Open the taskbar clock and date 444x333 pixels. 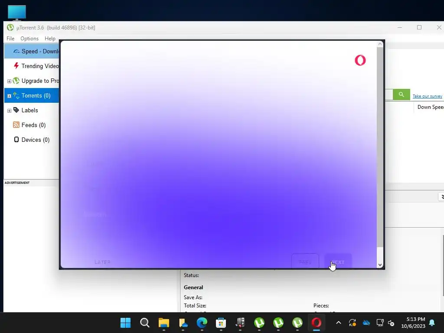click(413, 323)
